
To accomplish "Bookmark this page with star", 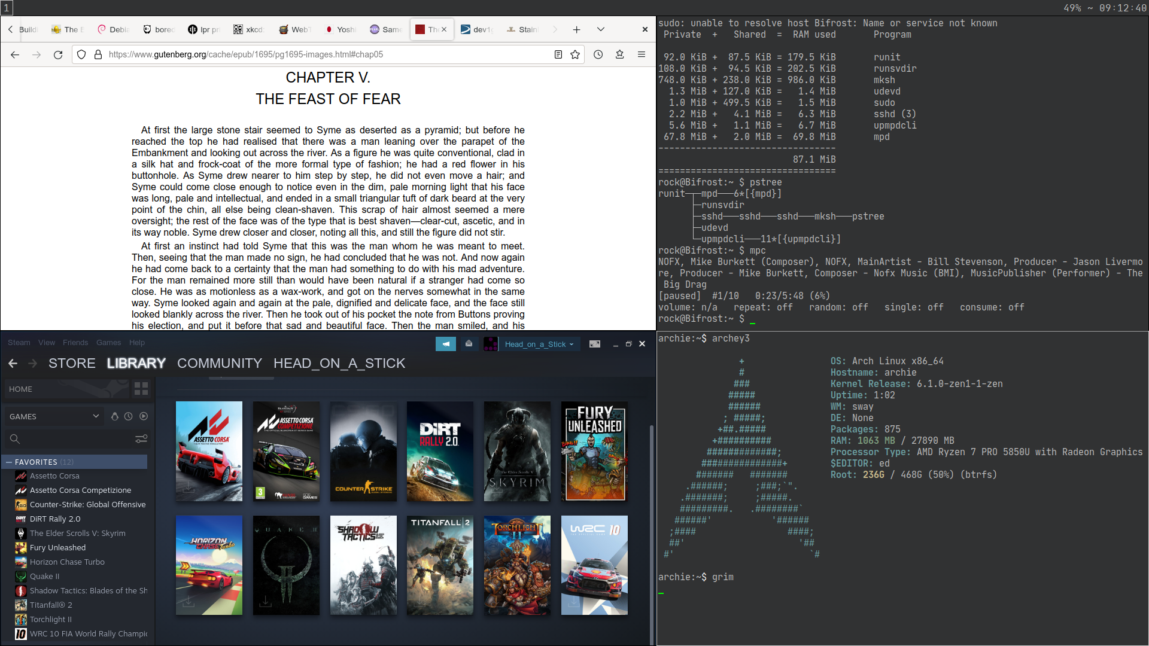I will point(575,54).
